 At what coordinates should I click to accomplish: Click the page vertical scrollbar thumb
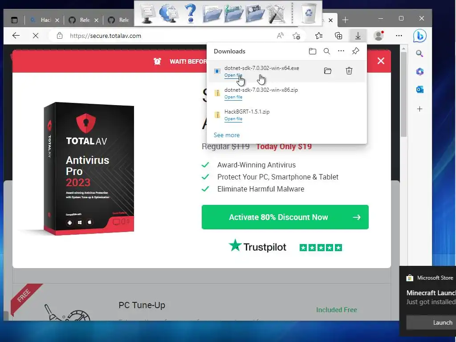403,94
